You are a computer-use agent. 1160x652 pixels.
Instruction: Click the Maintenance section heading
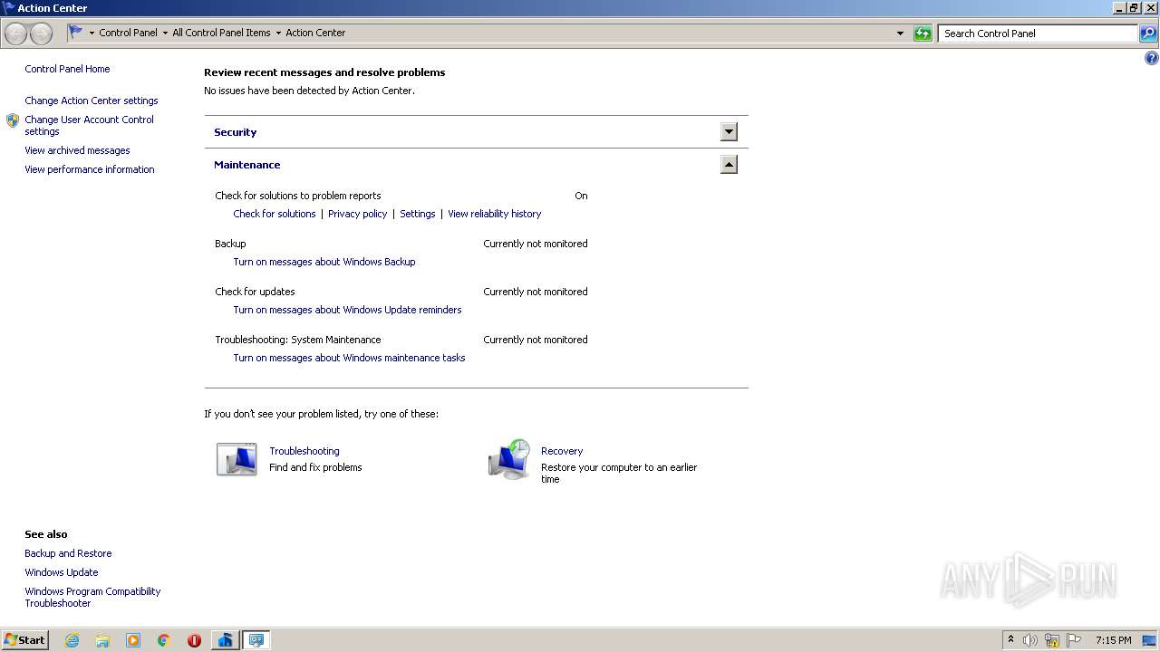(246, 165)
